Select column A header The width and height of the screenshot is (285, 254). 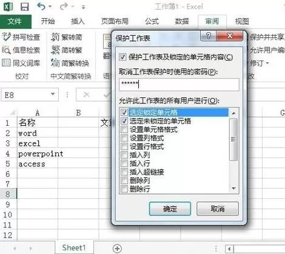tap(38, 112)
